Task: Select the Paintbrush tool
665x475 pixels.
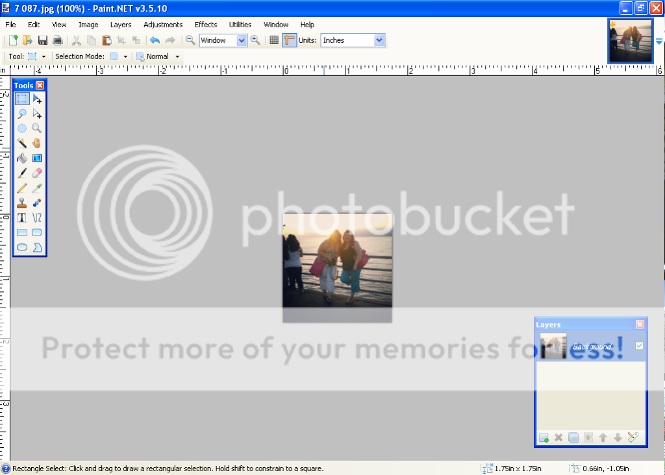Action: (x=22, y=173)
